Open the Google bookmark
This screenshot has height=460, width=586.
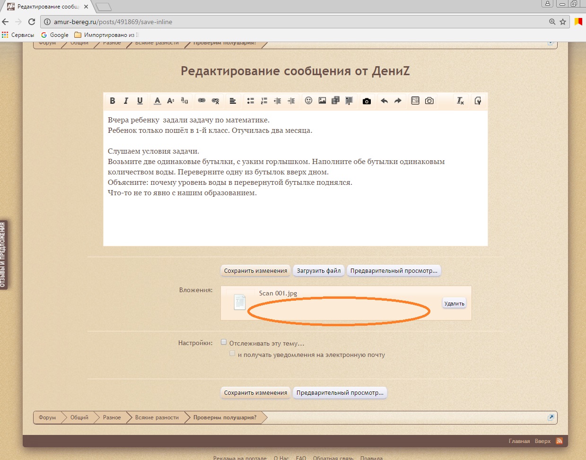55,35
